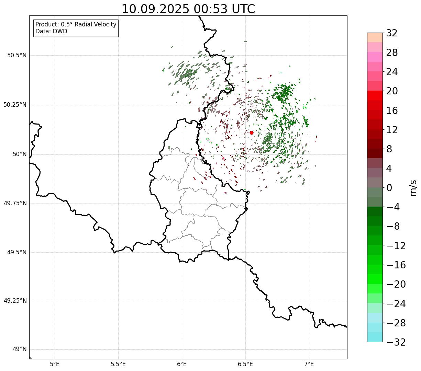421x371 pixels.
Task: Click the −4 colorbar tick label
Action: [393, 207]
